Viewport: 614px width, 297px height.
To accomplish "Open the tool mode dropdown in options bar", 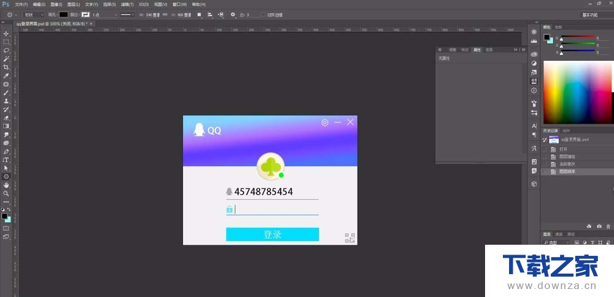I will tap(34, 15).
